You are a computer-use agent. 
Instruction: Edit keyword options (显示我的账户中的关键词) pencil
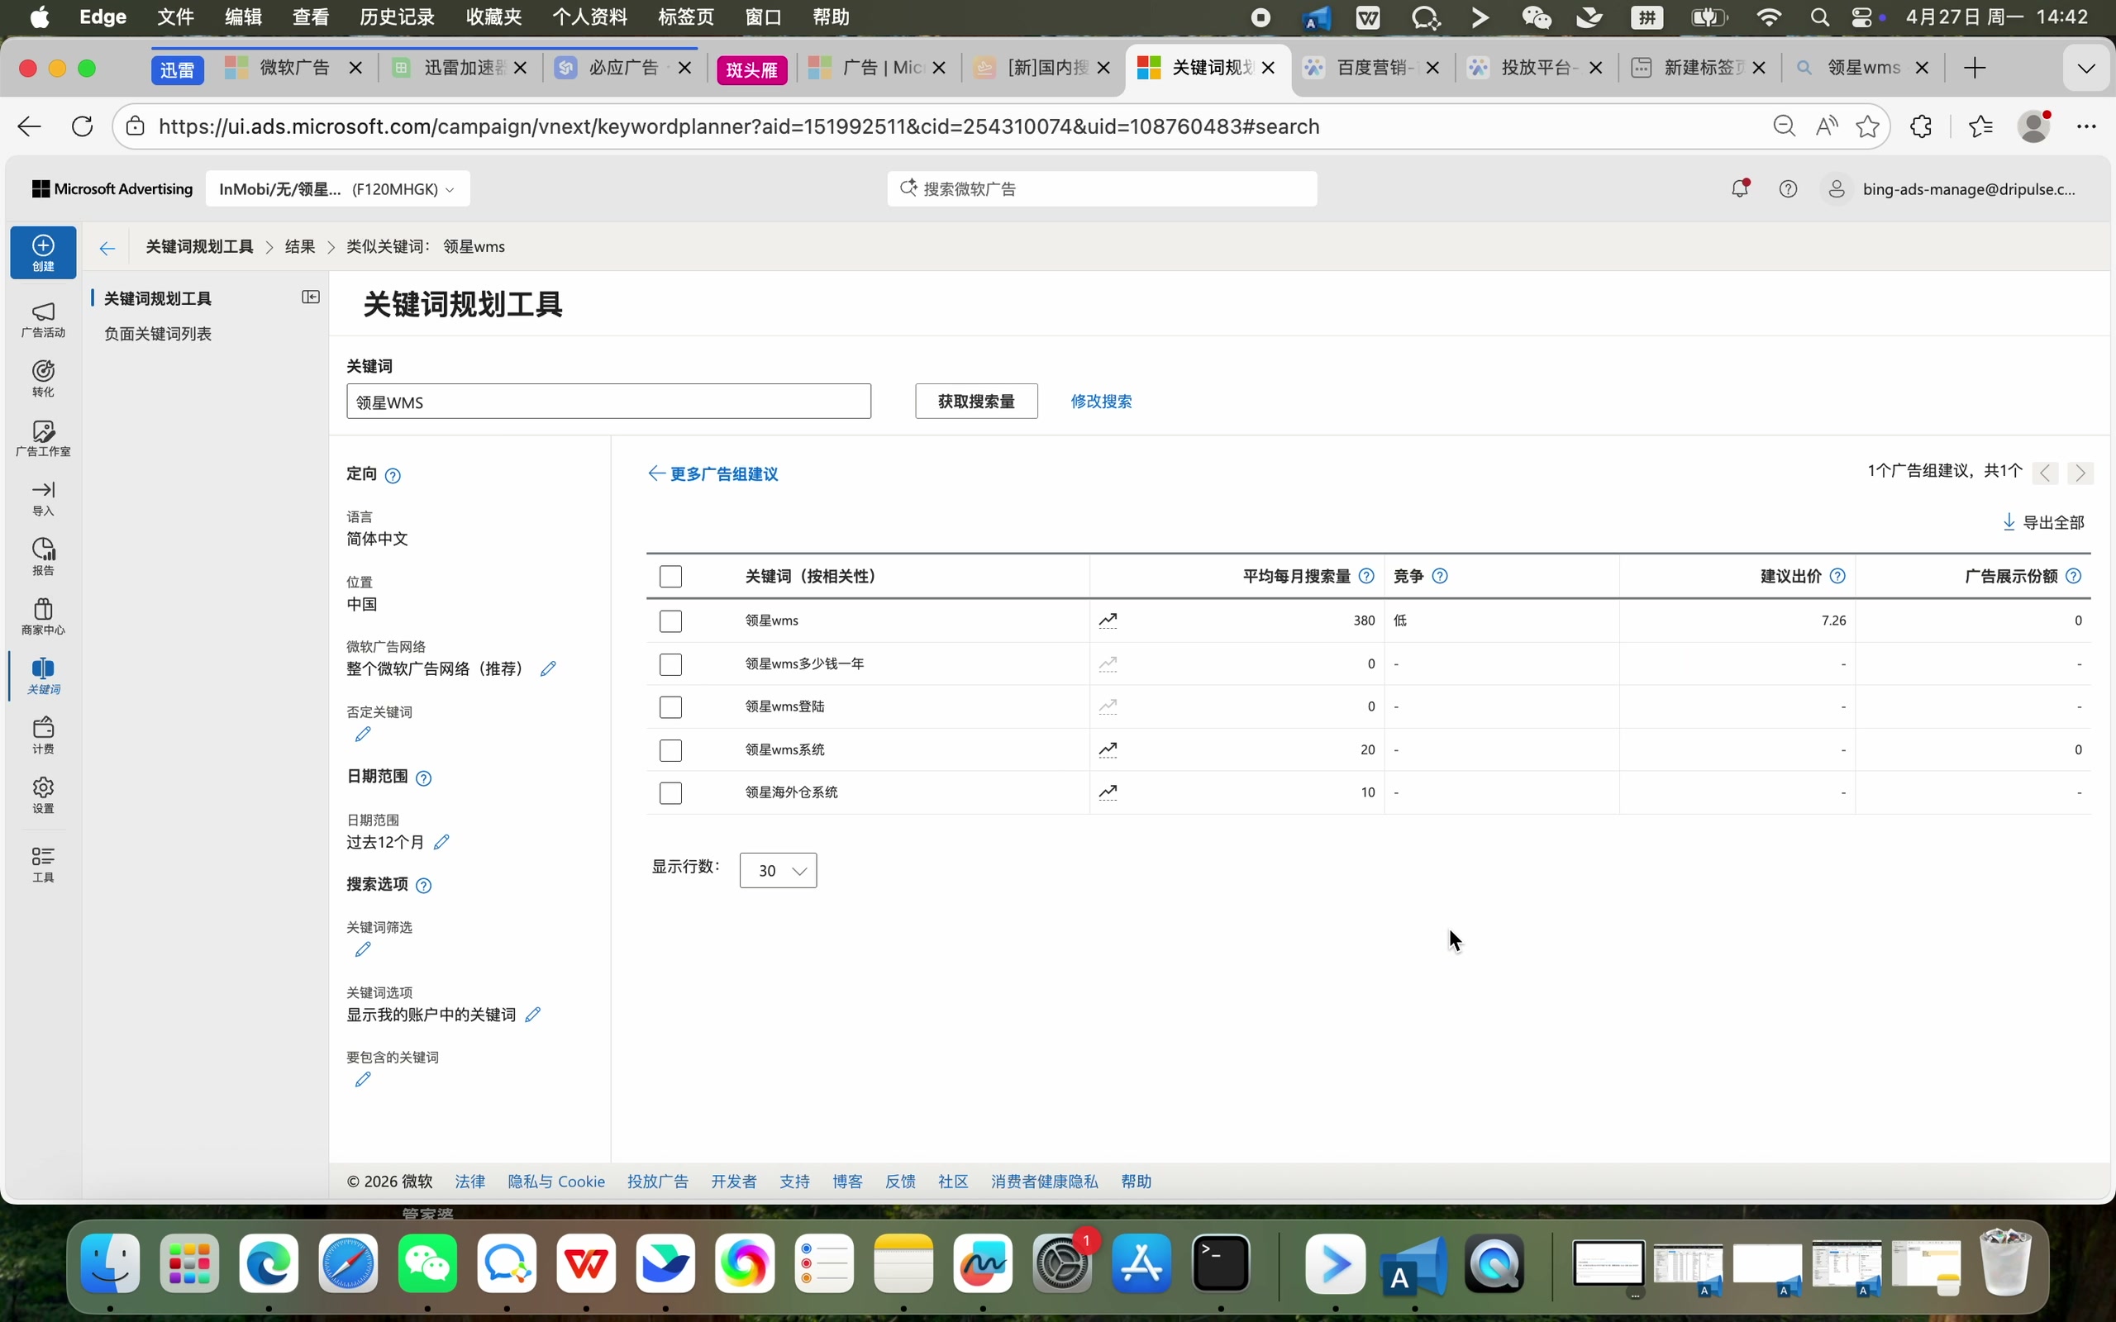(532, 1015)
